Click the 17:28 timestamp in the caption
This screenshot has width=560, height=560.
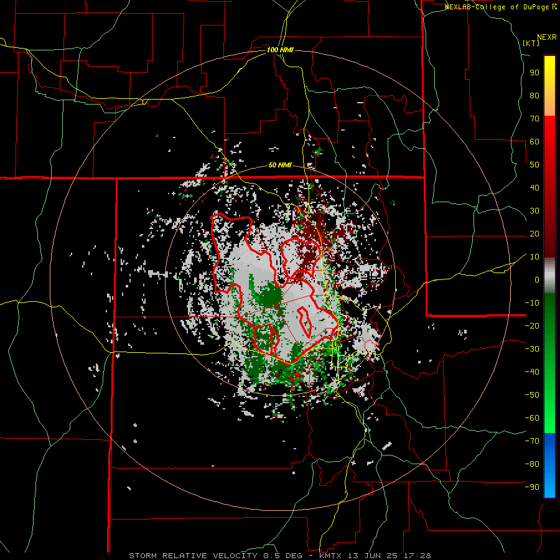tap(418, 556)
